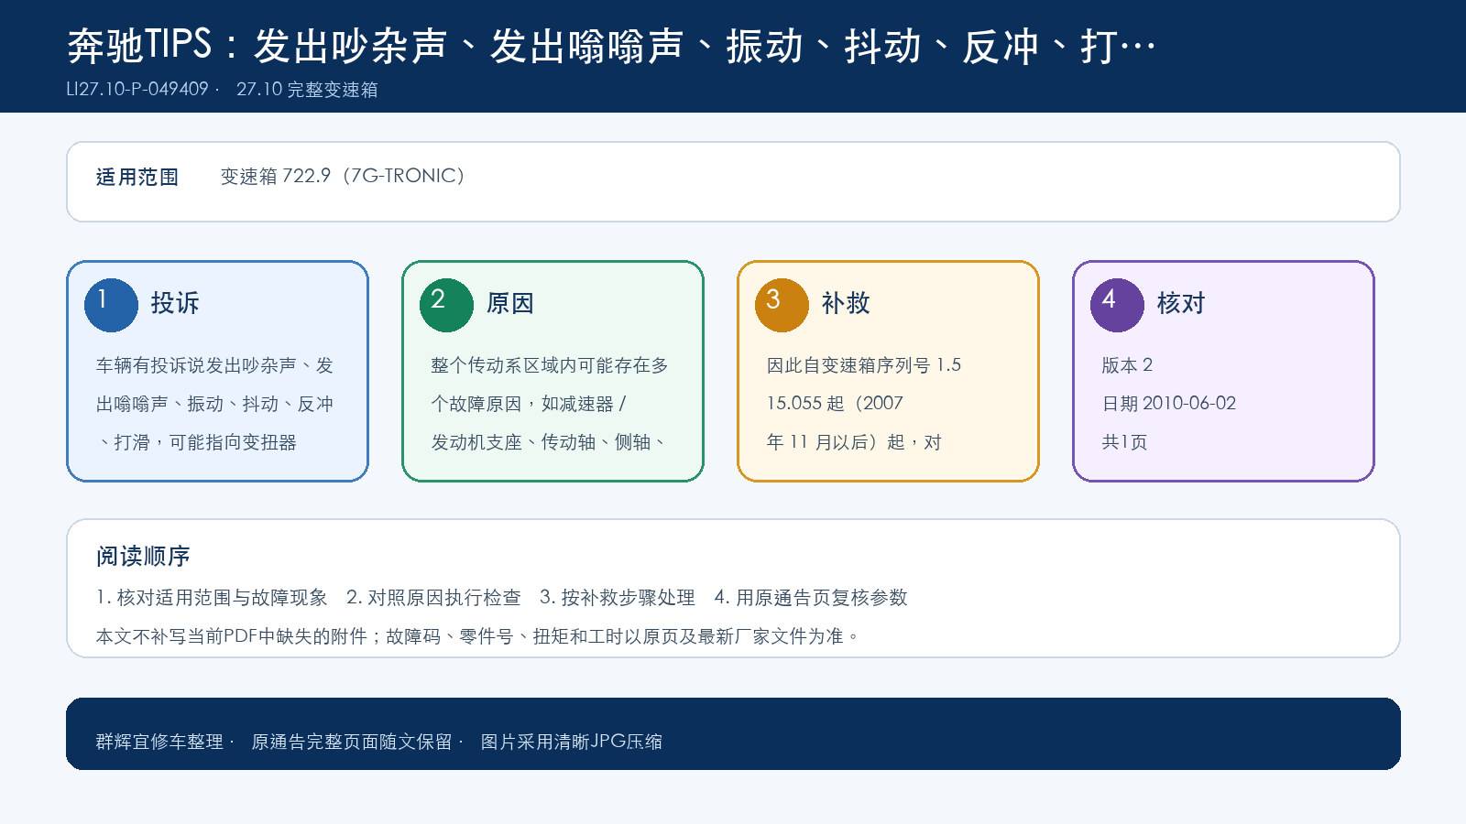This screenshot has width=1466, height=824.
Task: Select the 补救 card heading
Action: click(846, 303)
